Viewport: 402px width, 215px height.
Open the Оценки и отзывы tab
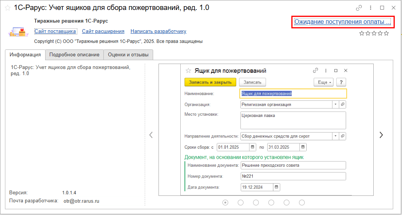(x=128, y=55)
